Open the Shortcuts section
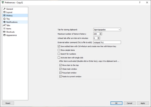The height and width of the screenshot is (107, 151). 15,32
